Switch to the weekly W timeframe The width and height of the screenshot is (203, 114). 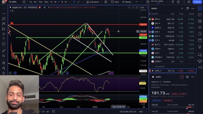[62, 2]
